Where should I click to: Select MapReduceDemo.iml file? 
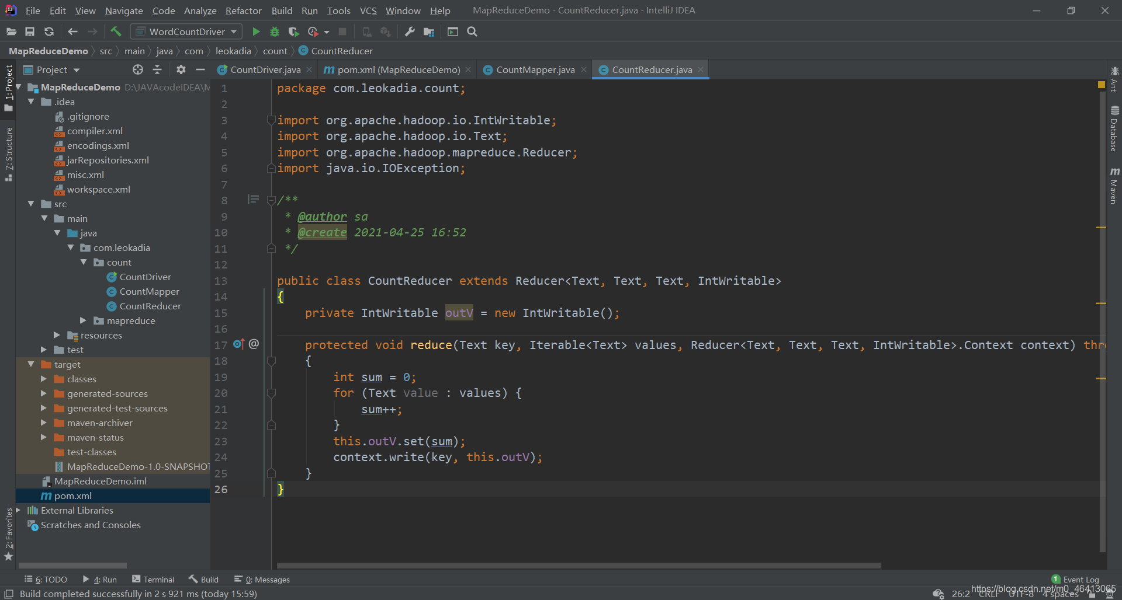(100, 481)
